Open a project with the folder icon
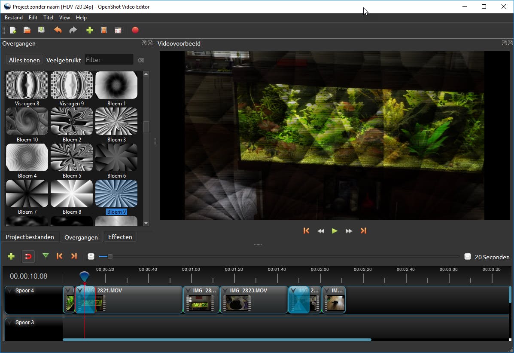Screen dimensions: 514x353 (27, 30)
